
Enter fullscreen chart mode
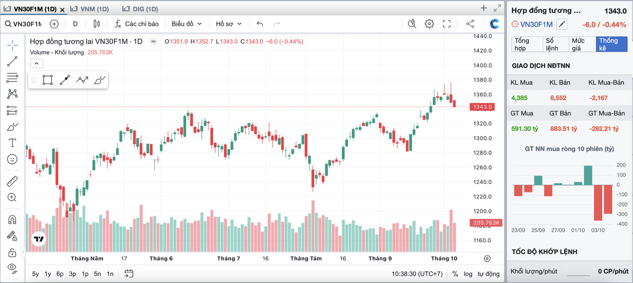[x=446, y=24]
